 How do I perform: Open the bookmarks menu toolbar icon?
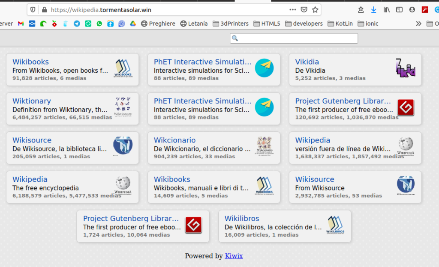361,10
